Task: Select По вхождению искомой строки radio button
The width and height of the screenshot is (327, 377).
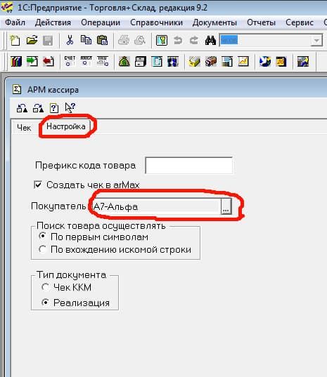Action: pyautogui.click(x=43, y=249)
